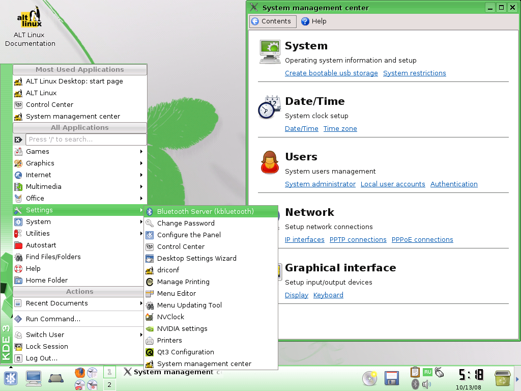Click the Klipper clipboard tray icon
The width and height of the screenshot is (521, 391).
[415, 372]
